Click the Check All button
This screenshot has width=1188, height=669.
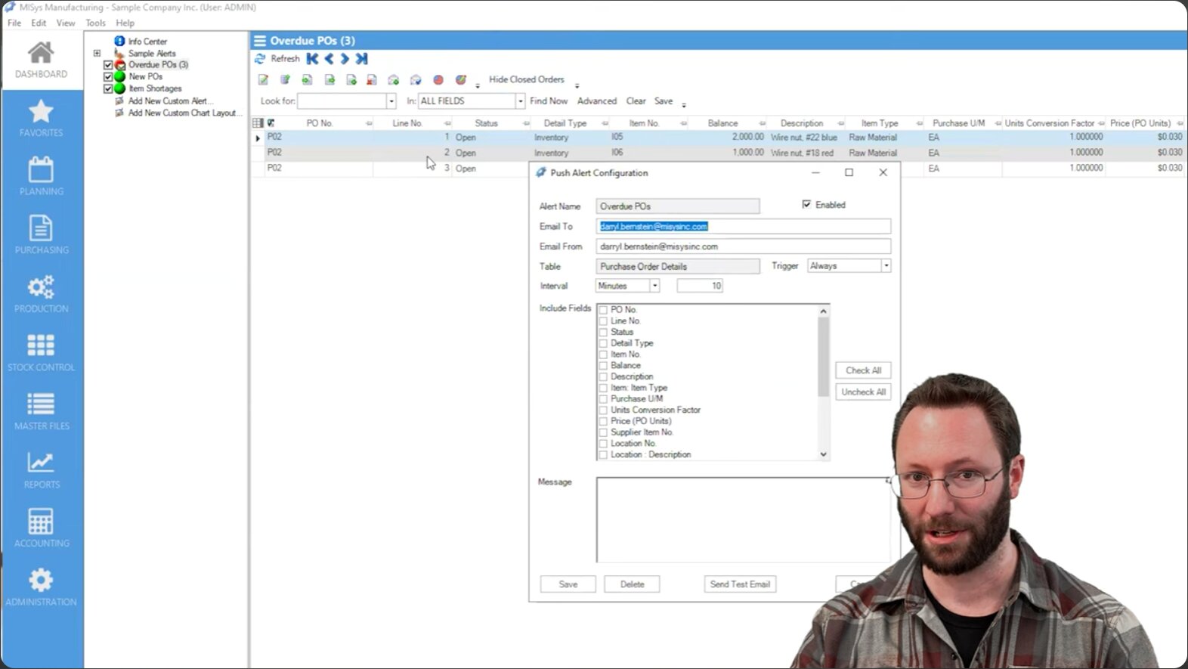(x=863, y=370)
